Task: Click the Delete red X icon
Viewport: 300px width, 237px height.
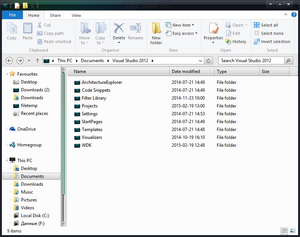Action: (119, 28)
